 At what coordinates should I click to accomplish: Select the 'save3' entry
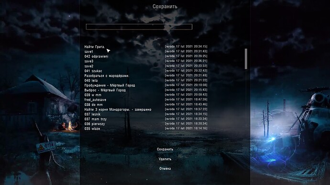[x=146, y=61]
